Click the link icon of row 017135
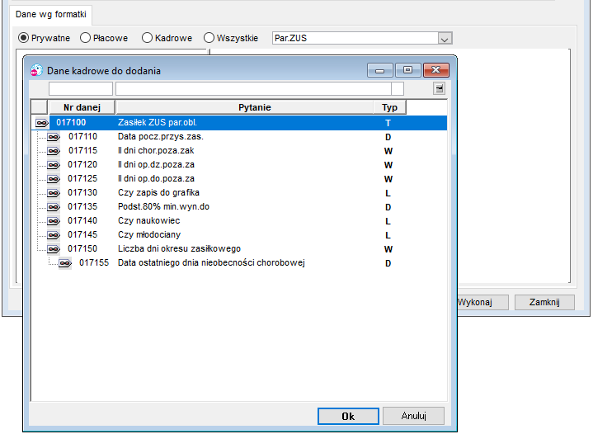Image resolution: width=593 pixels, height=434 pixels. (x=54, y=207)
